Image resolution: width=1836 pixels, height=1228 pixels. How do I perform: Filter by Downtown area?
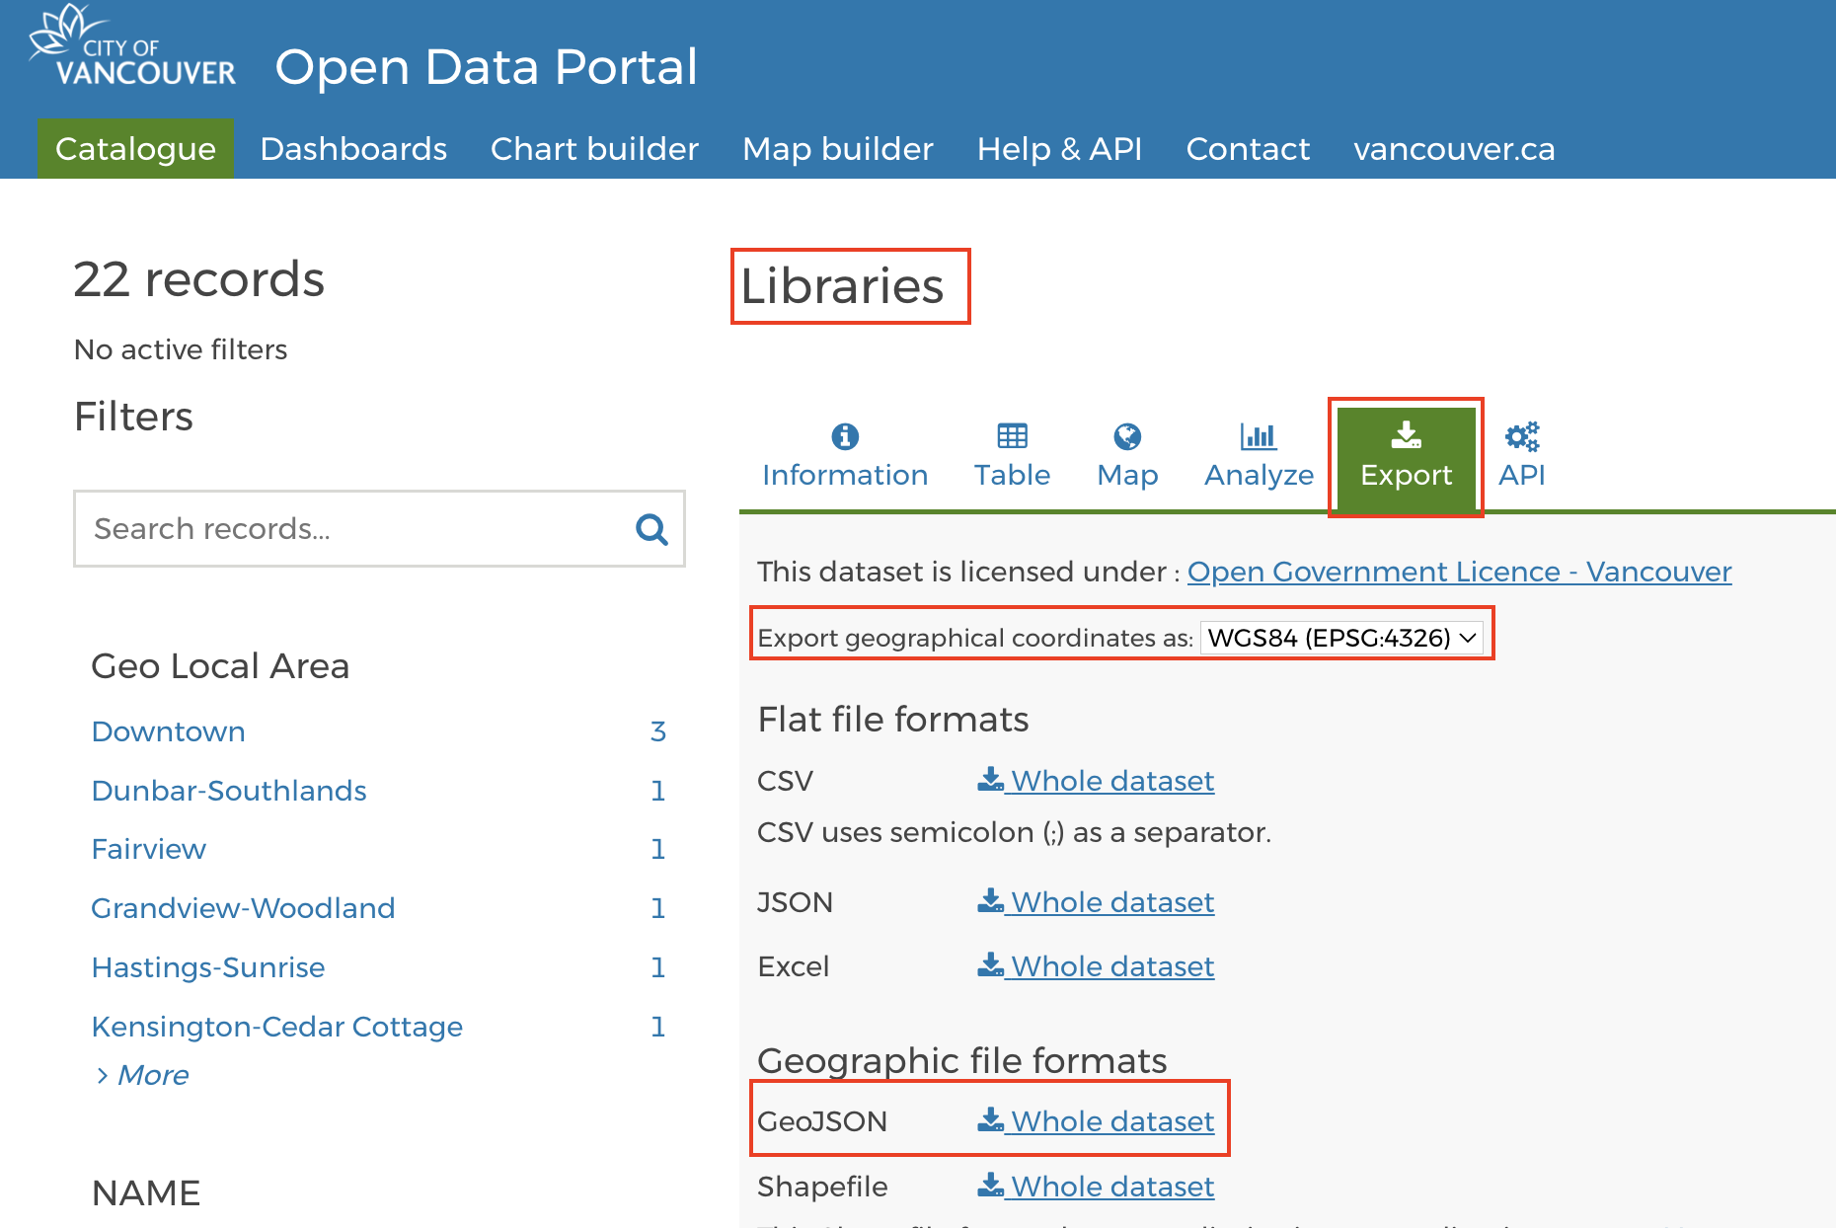tap(168, 731)
